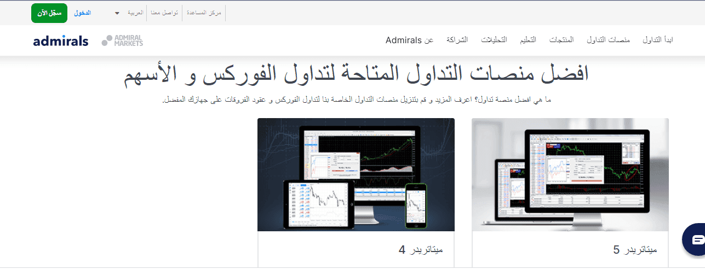Click the MetaTrader 4 devices image
This screenshot has height=269, width=705.
coord(356,175)
